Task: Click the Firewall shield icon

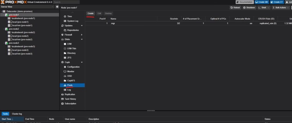Action: click(x=62, y=35)
